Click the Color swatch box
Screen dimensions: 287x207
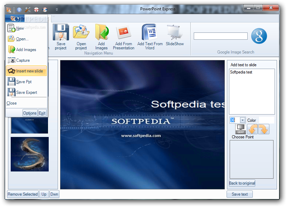(267, 120)
